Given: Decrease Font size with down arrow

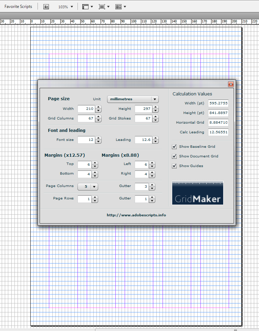Looking at the screenshot, I should pos(98,142).
